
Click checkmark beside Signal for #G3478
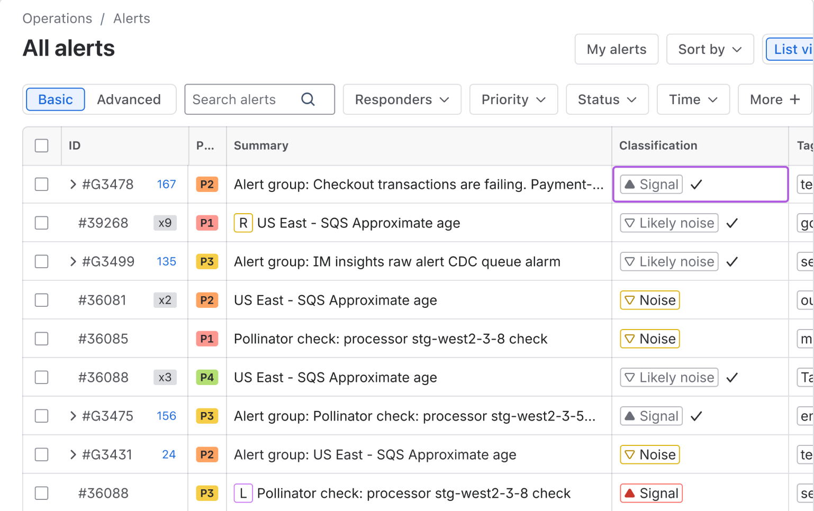[697, 185]
